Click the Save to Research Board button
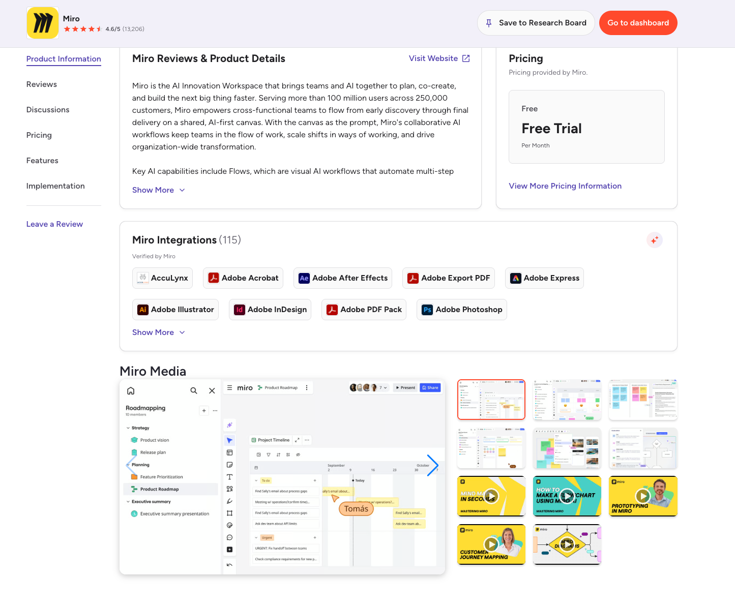 pyautogui.click(x=536, y=23)
